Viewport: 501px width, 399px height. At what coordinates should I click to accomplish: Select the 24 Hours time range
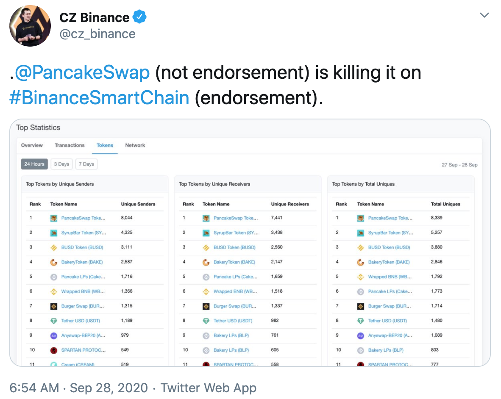coord(34,164)
